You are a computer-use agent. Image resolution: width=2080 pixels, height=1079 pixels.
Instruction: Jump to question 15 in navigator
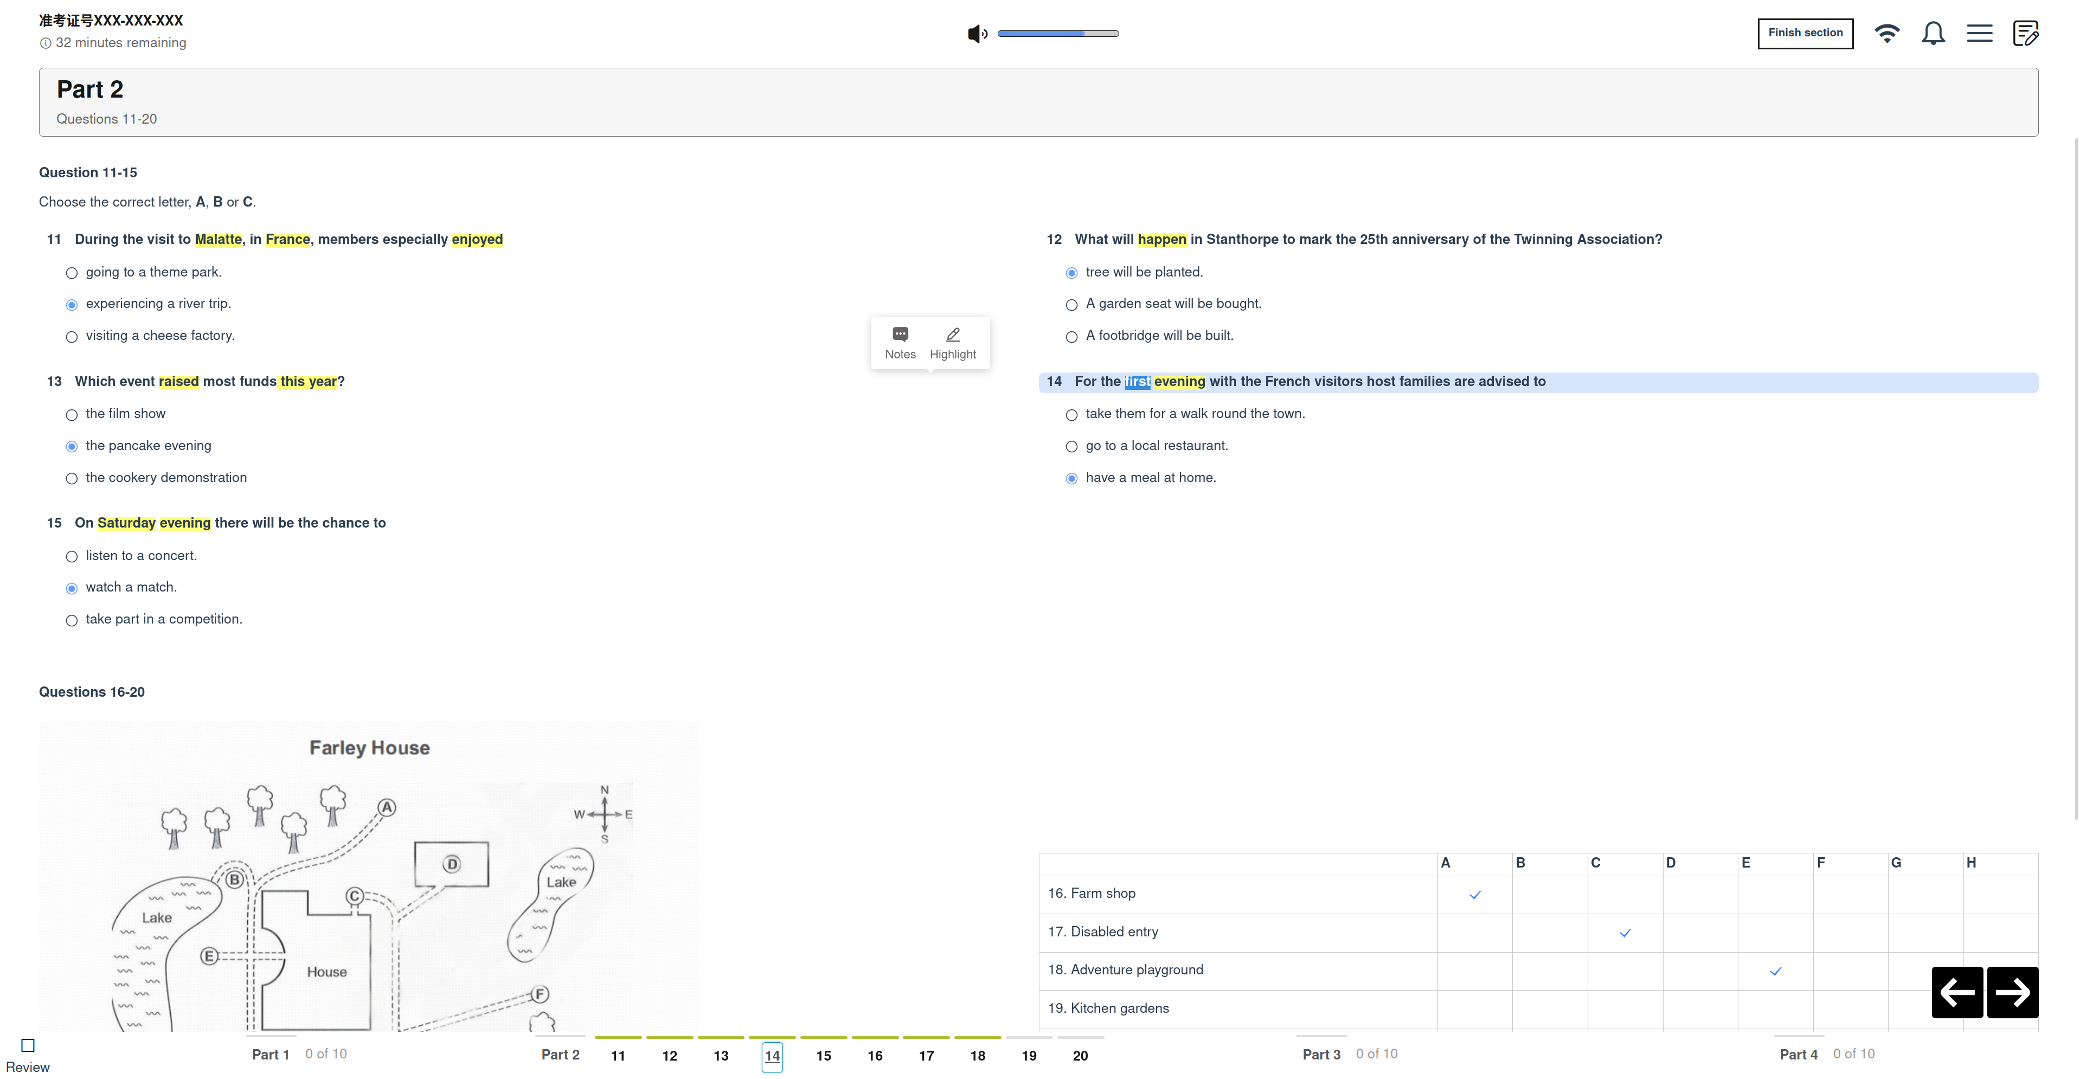(824, 1056)
